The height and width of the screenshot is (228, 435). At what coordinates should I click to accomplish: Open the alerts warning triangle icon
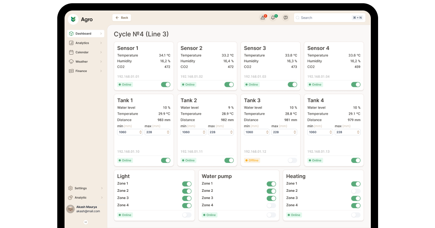point(263,17)
